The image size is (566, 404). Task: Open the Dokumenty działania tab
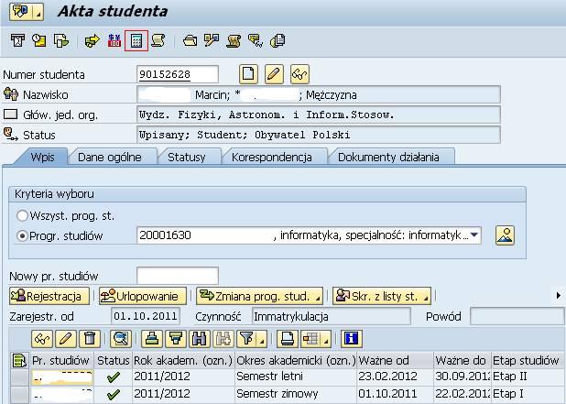(x=388, y=158)
